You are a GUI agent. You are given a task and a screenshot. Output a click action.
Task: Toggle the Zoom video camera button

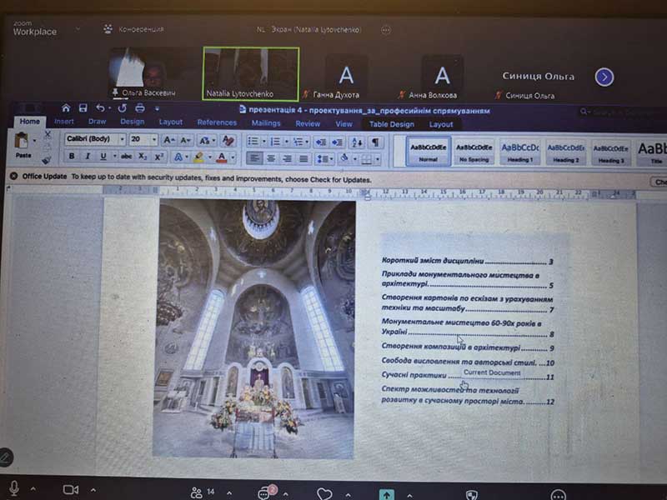coord(71,490)
